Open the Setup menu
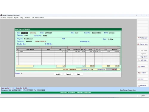The width and height of the screenshot is (149, 112). [x=21, y=18]
